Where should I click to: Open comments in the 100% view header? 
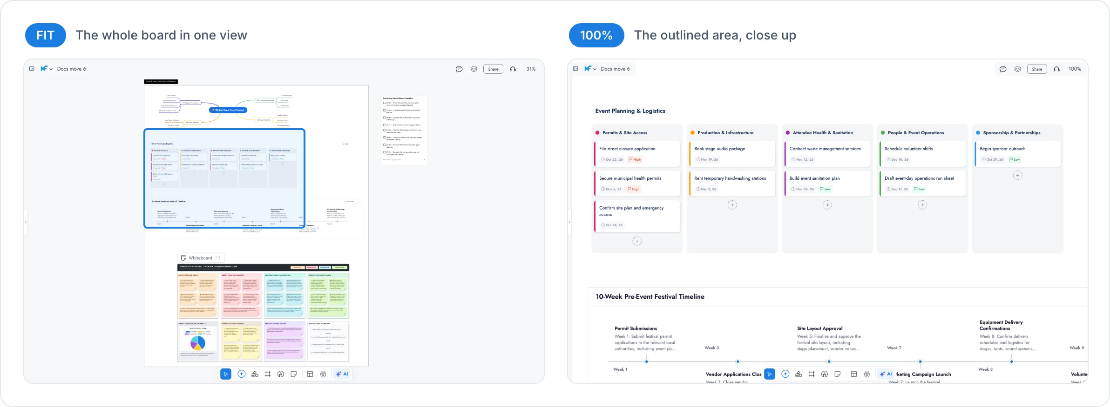click(x=1003, y=69)
